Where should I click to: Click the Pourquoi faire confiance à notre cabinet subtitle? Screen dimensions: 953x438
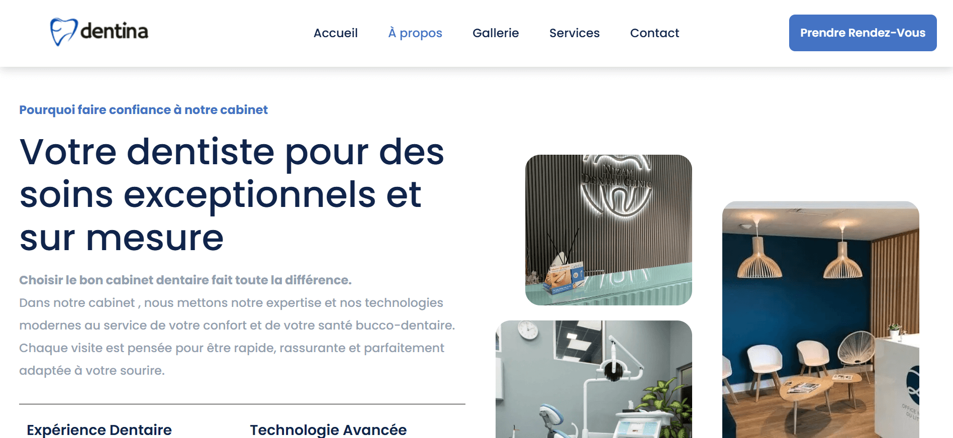pyautogui.click(x=143, y=110)
